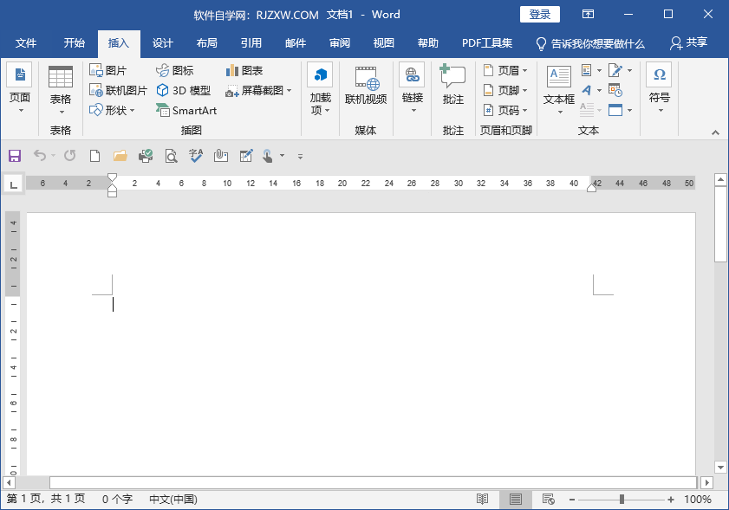The image size is (729, 510).
Task: Open the Symbol insert options
Action: coord(659,90)
